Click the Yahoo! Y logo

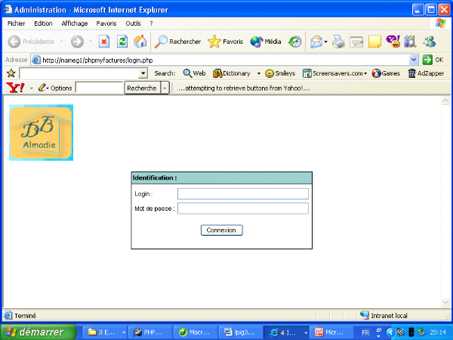(15, 88)
